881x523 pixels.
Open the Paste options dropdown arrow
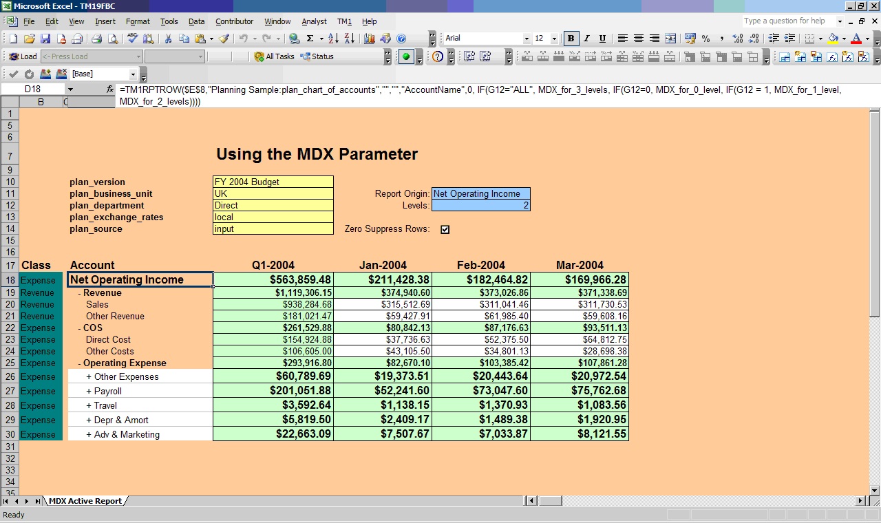pyautogui.click(x=211, y=39)
